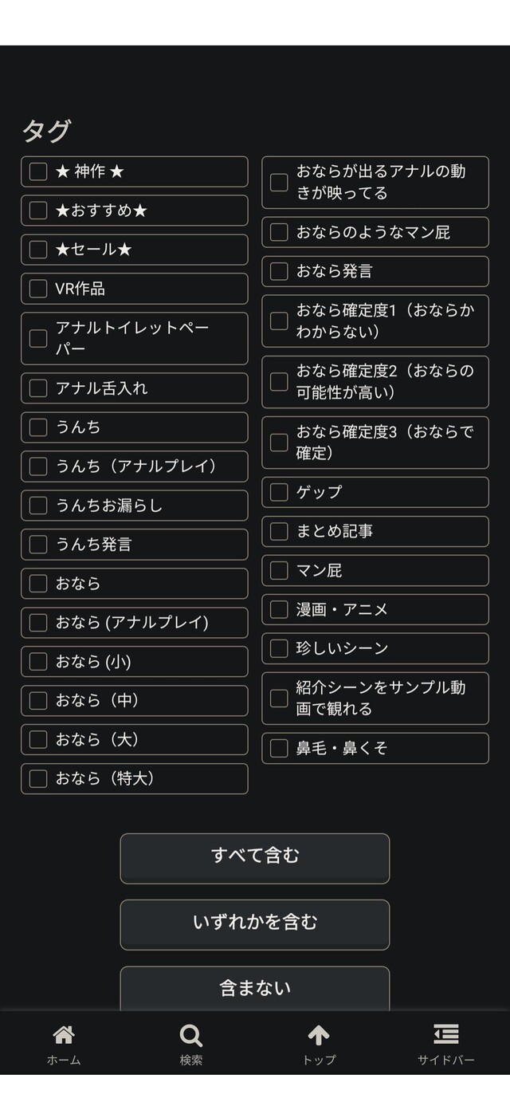Check the 珍しいシーン checkbox
Image resolution: width=510 pixels, height=1106 pixels.
pyautogui.click(x=279, y=648)
